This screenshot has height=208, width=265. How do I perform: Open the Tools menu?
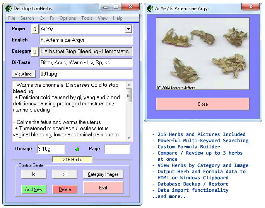[x=87, y=18]
